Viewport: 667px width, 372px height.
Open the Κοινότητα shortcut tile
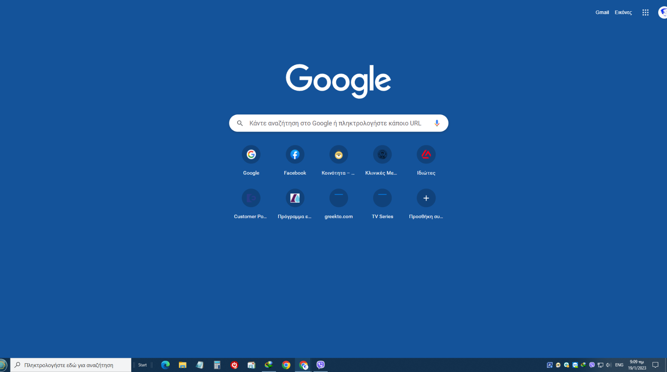pos(339,161)
